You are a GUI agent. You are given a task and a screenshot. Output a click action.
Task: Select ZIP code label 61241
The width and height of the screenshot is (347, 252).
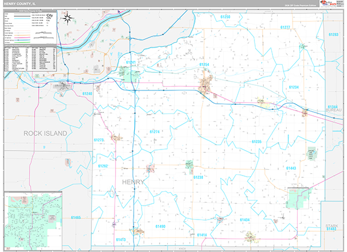(131, 63)
